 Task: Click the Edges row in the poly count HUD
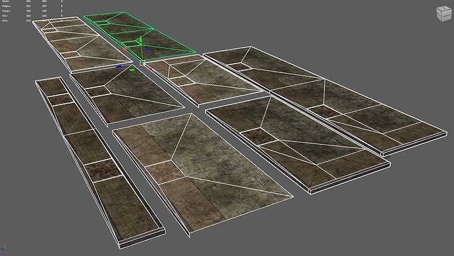coord(32,6)
